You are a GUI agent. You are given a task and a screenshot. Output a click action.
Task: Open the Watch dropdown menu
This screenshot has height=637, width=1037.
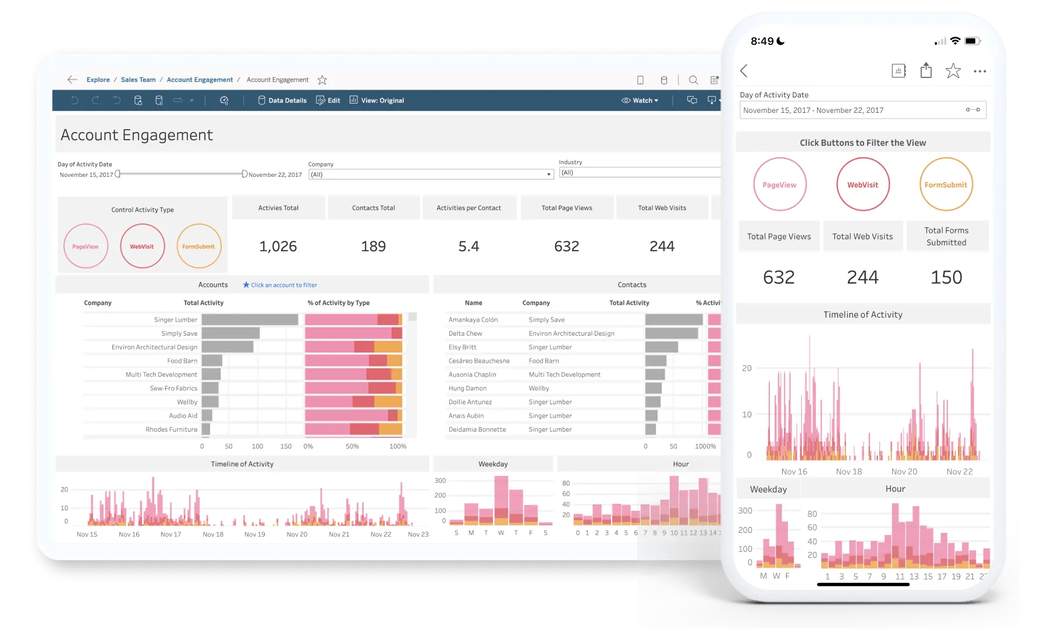point(640,101)
